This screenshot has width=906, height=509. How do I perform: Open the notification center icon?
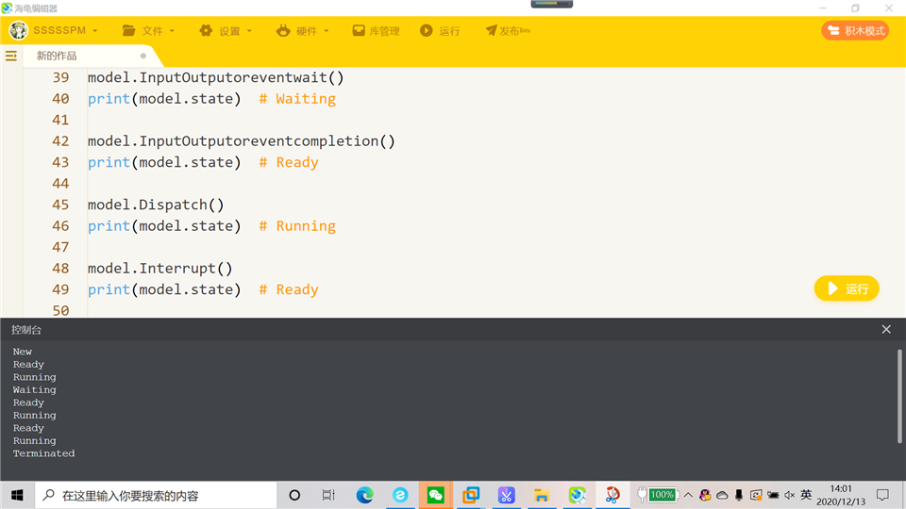(x=883, y=495)
